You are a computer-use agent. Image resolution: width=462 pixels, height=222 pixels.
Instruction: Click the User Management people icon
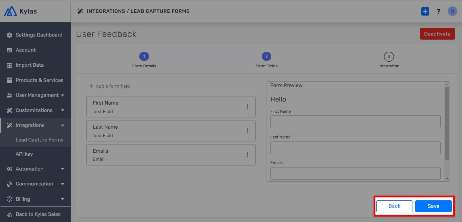[9, 95]
